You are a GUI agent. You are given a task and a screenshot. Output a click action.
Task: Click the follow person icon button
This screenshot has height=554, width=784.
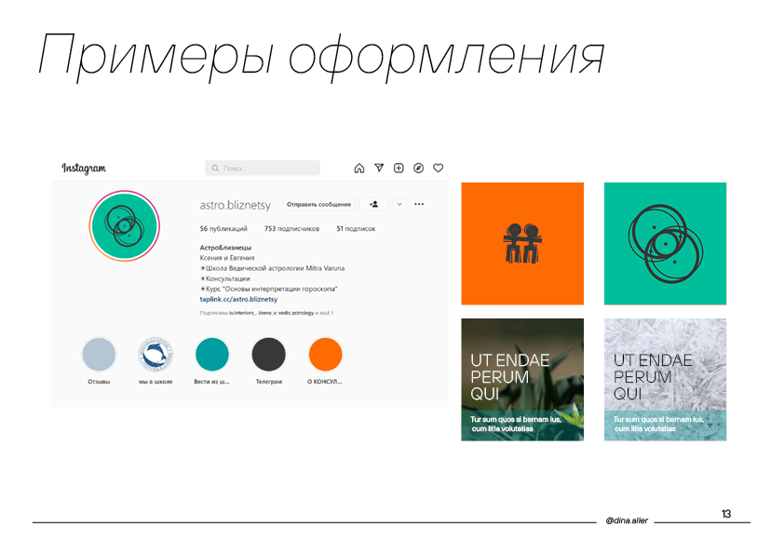click(x=373, y=204)
